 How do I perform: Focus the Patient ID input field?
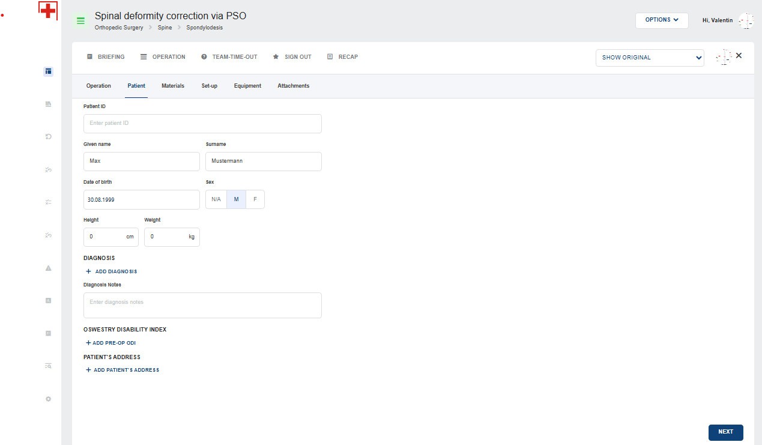202,124
